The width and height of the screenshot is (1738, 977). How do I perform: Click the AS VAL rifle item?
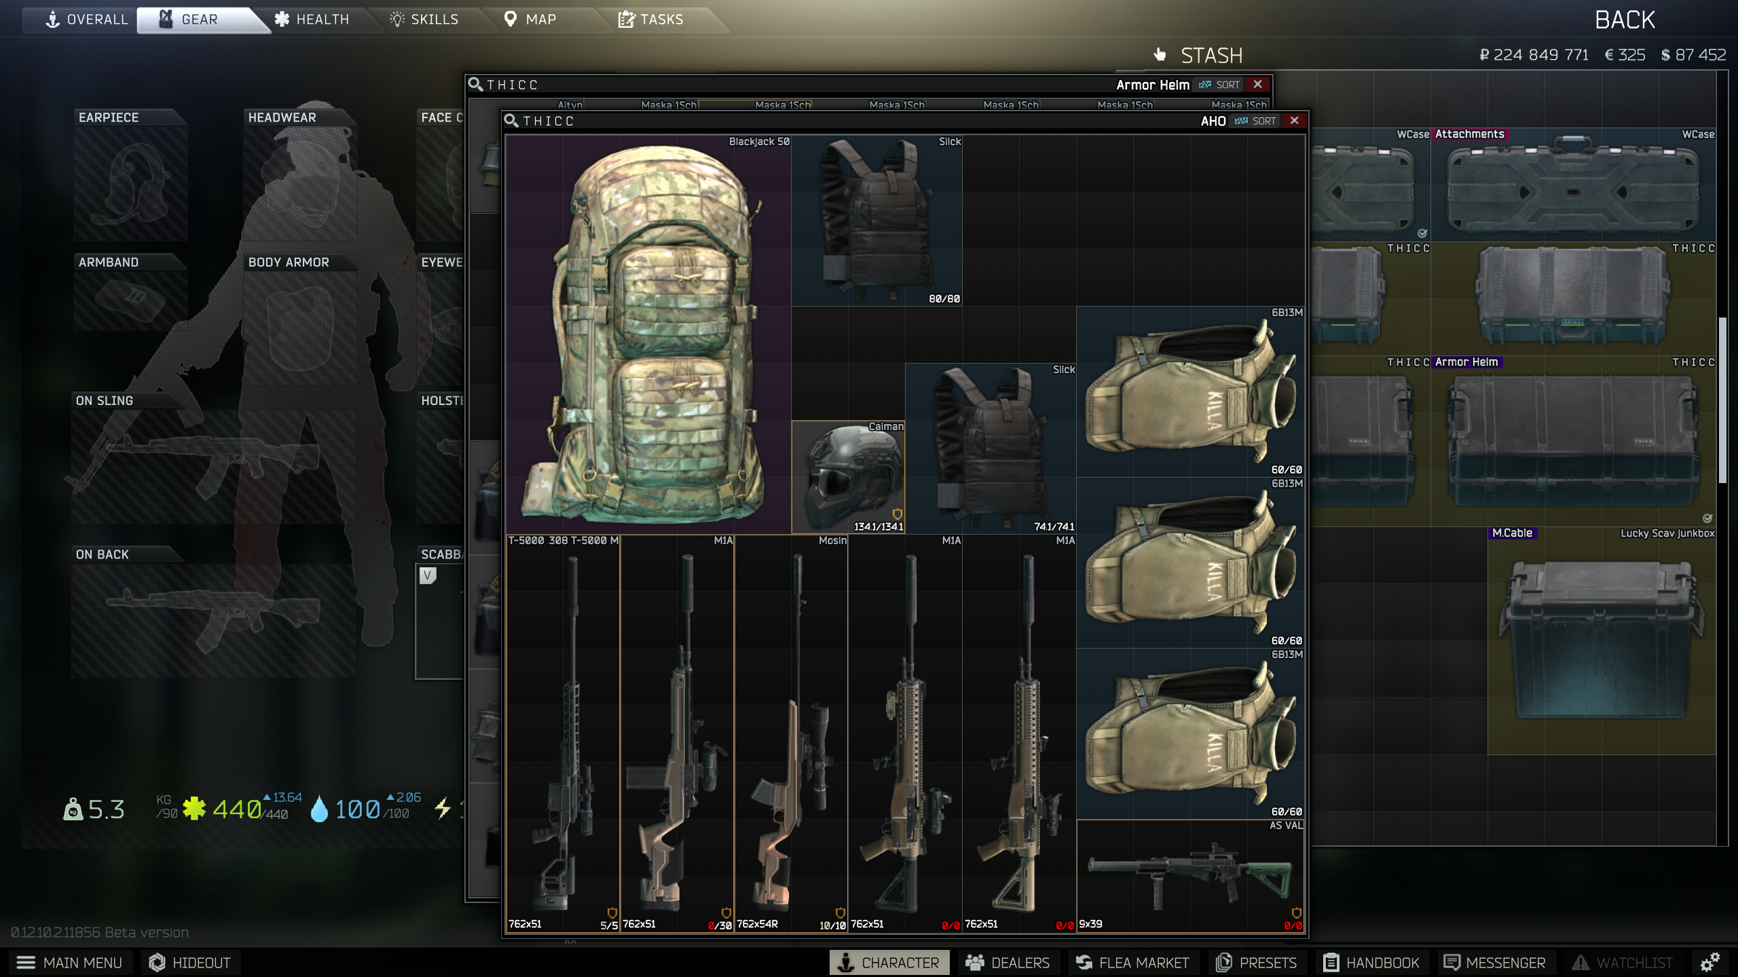click(1190, 876)
